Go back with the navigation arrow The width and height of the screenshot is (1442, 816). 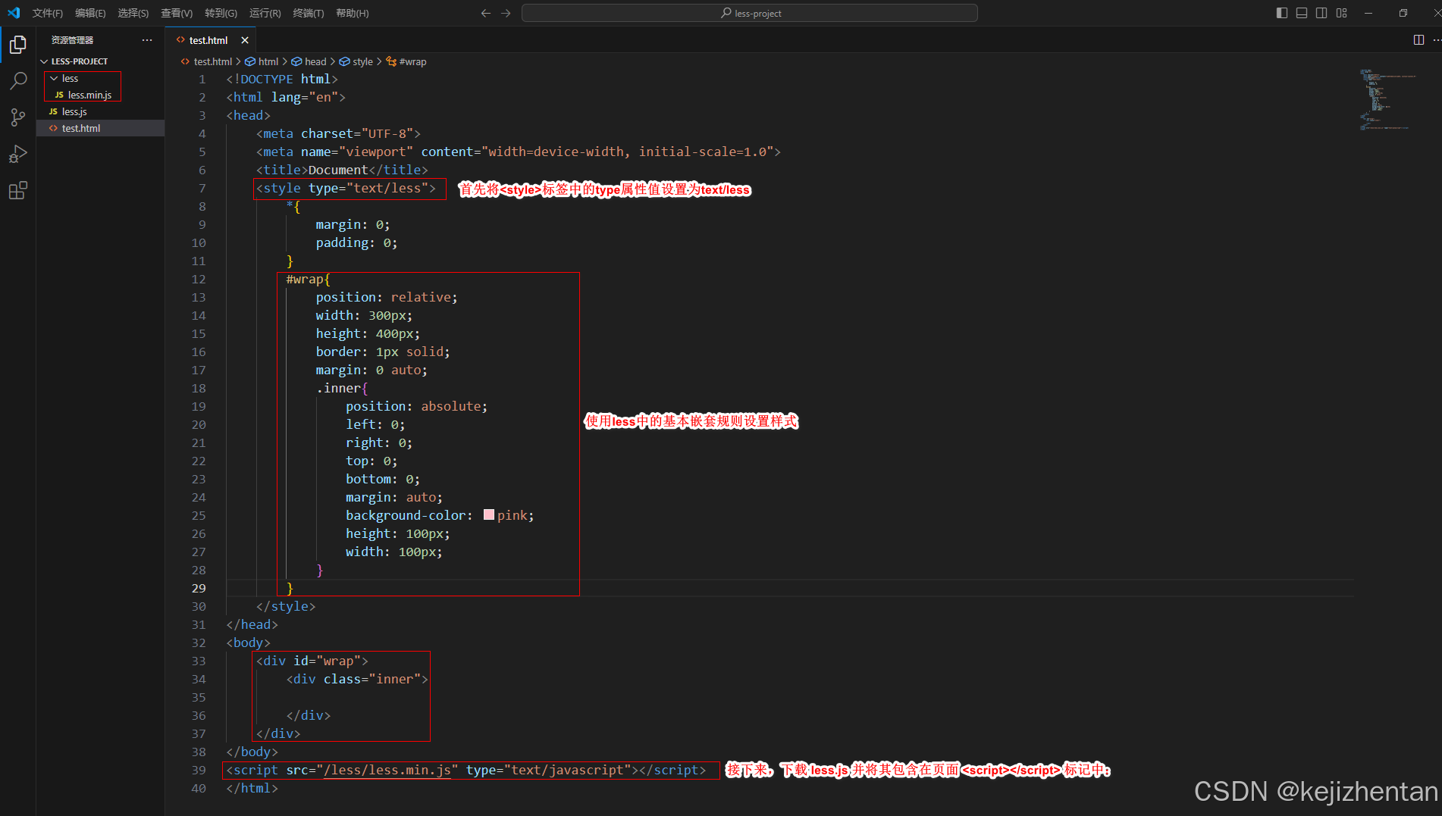point(486,13)
